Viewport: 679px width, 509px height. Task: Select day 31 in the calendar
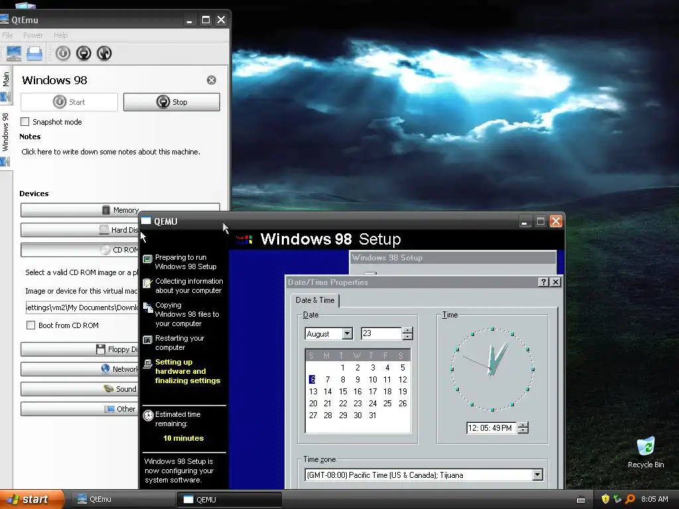(373, 416)
